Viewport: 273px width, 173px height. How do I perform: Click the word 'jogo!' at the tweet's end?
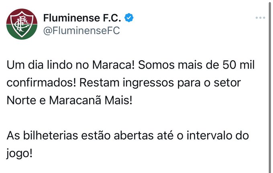coord(20,153)
